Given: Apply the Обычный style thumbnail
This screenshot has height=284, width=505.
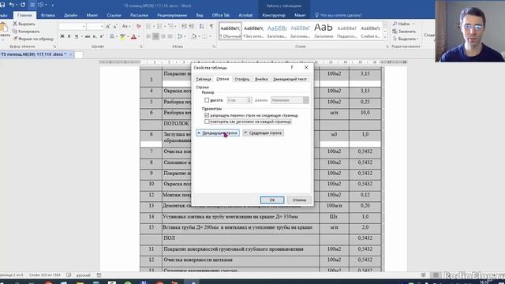Looking at the screenshot, I should coord(230,31).
